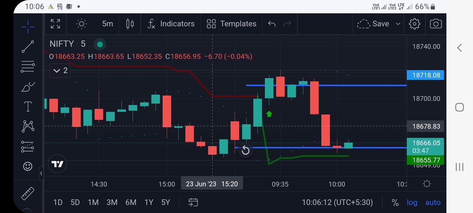The image size is (473, 213).
Task: Undo the last chart action
Action: 272,24
